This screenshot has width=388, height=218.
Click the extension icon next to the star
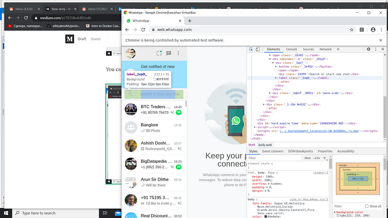(362, 30)
